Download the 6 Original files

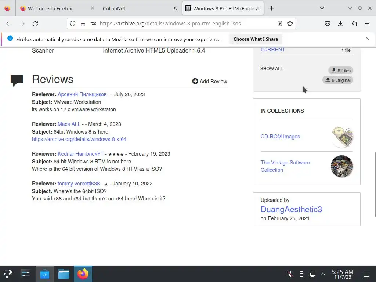[338, 80]
